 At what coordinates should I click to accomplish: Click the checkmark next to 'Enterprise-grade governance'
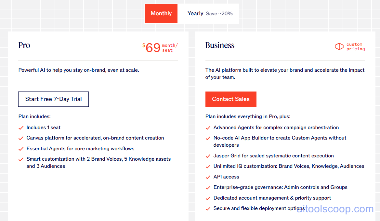click(208, 187)
